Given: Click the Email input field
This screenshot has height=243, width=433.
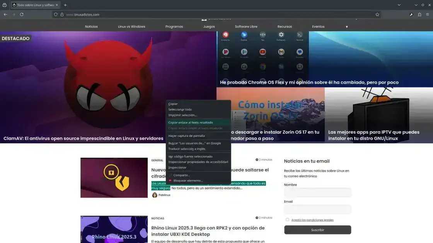Looking at the screenshot, I should pyautogui.click(x=317, y=209).
